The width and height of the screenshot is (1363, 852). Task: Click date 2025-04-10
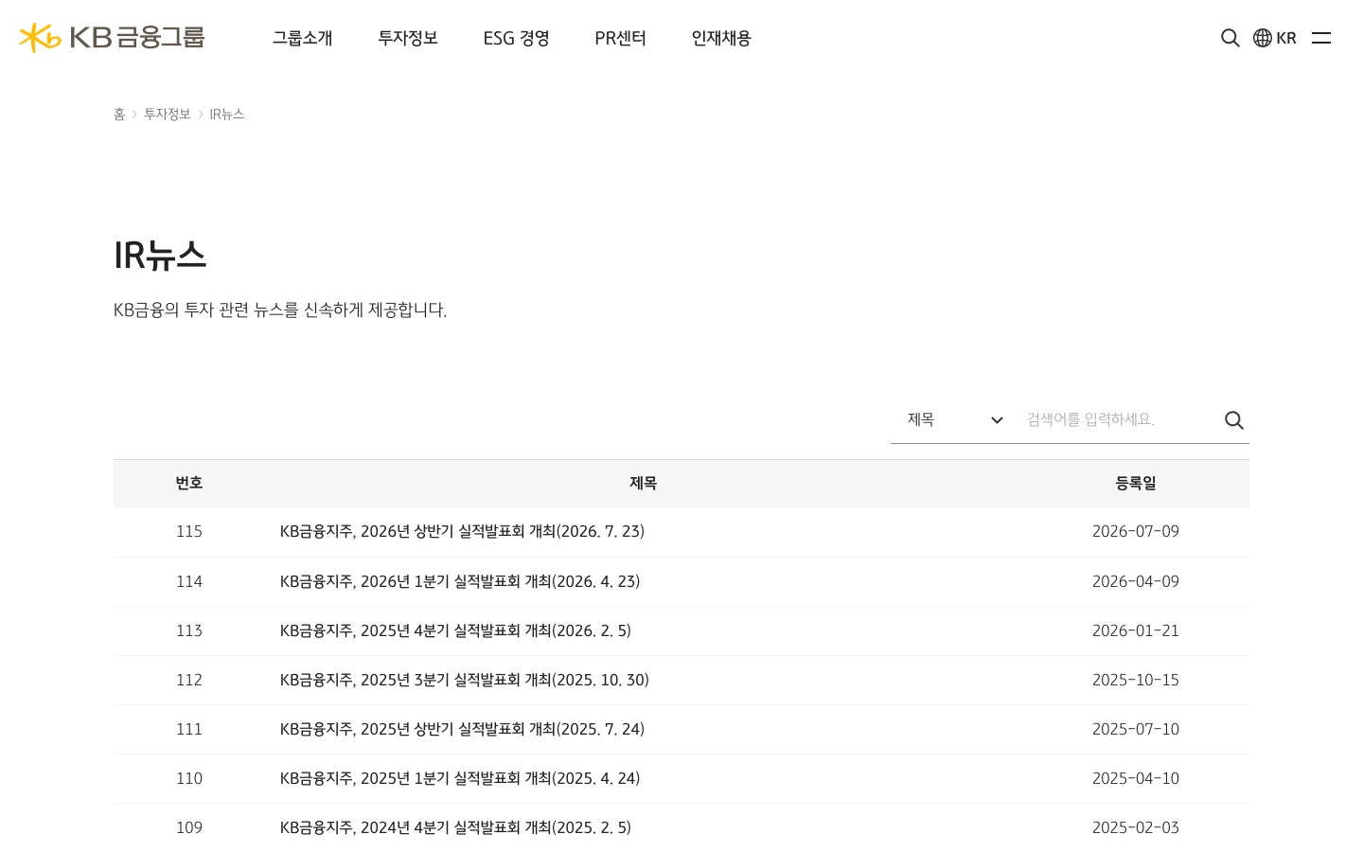(1136, 778)
